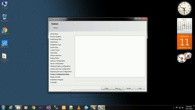Click the Back button in setup
The image size is (195, 110).
106,88
